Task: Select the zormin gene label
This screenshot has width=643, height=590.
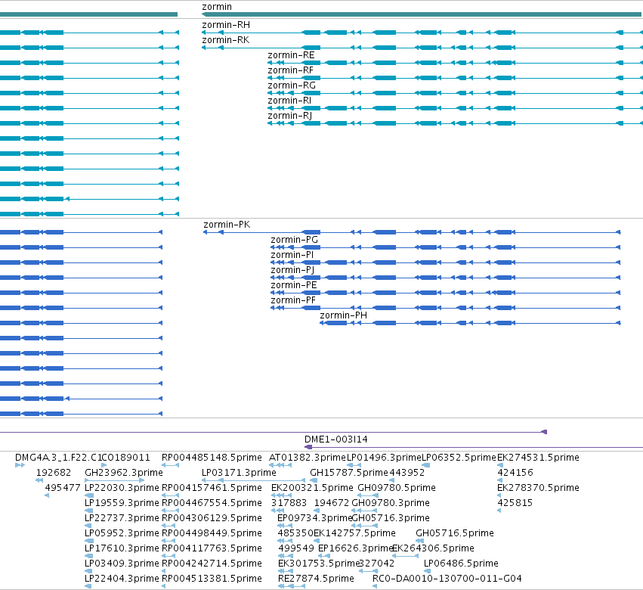Action: (x=217, y=7)
